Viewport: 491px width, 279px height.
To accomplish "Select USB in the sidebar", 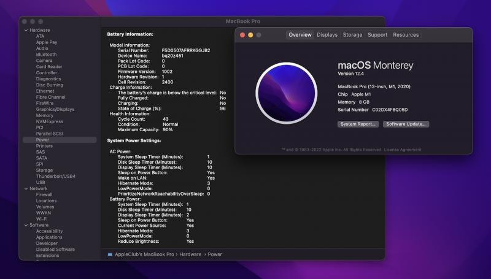I will tap(41, 182).
